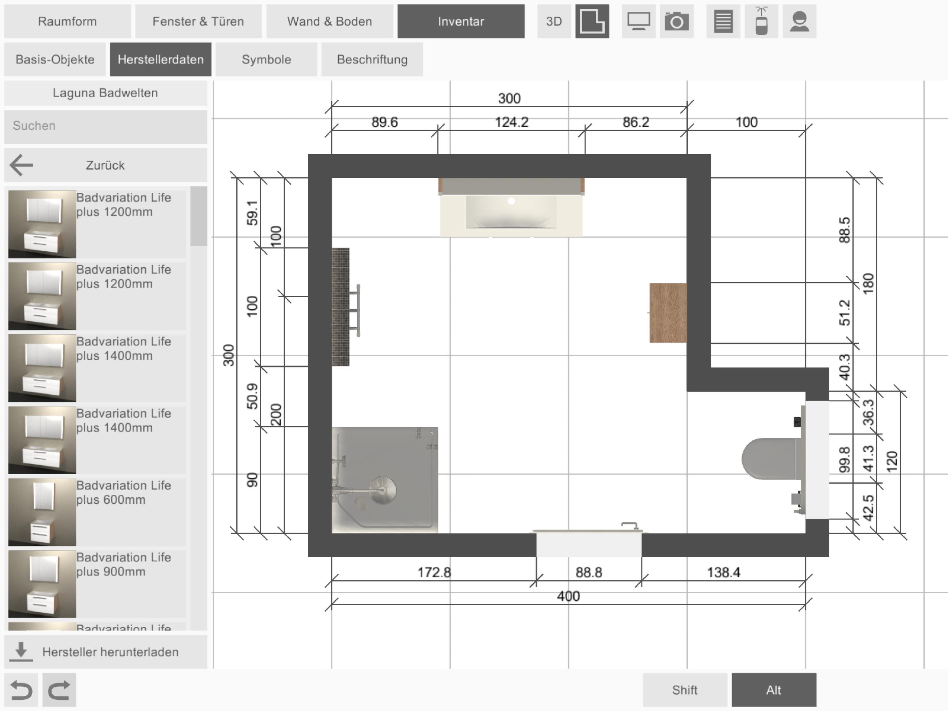Click the 41.3 vertical dimension label
Screen dimensions: 948x711
(868, 458)
